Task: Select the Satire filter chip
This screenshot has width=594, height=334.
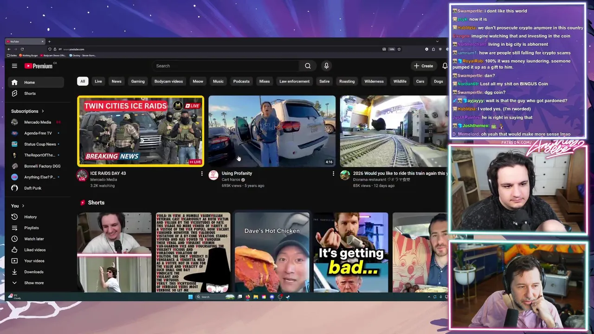Action: coord(324,81)
